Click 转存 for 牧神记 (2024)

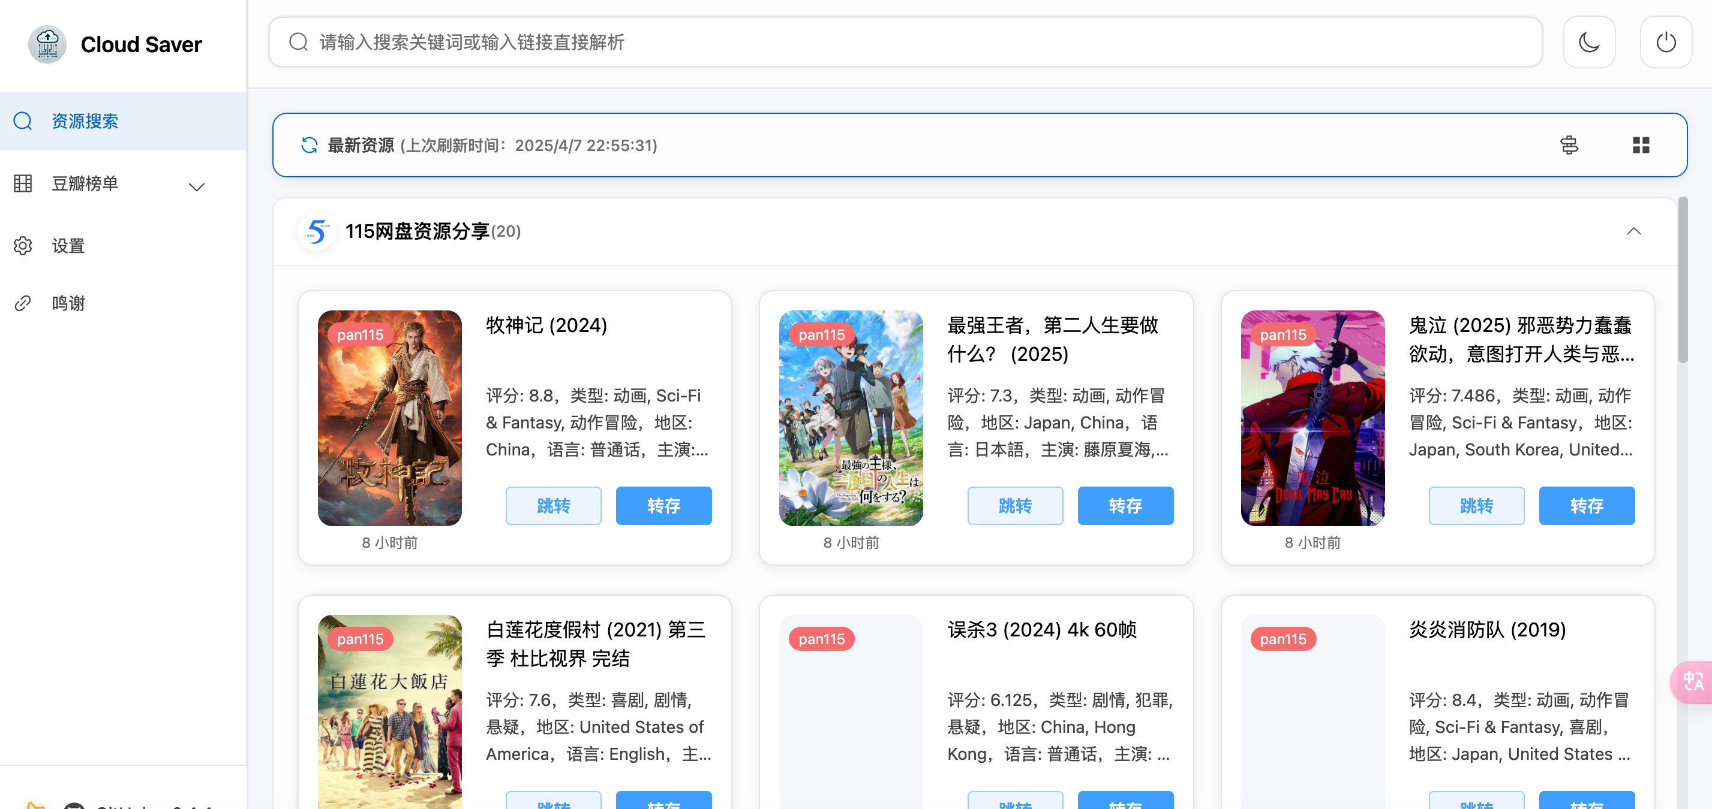(663, 506)
